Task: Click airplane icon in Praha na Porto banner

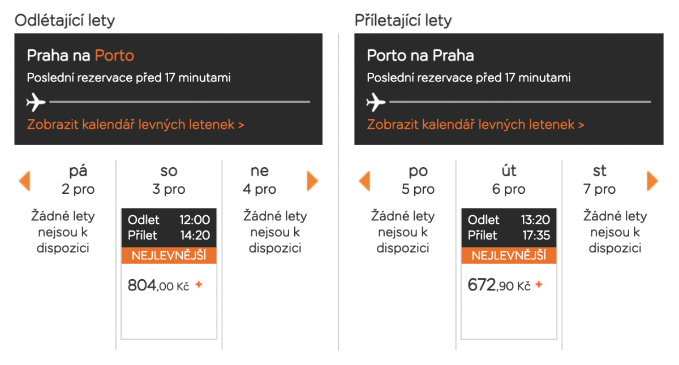Action: coord(36,103)
